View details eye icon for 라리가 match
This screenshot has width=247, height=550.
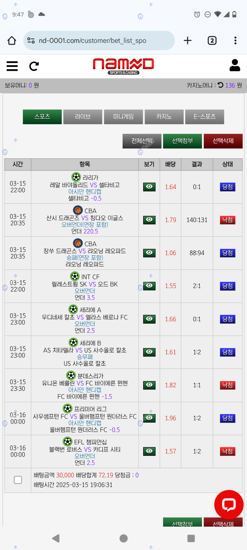[x=149, y=187]
